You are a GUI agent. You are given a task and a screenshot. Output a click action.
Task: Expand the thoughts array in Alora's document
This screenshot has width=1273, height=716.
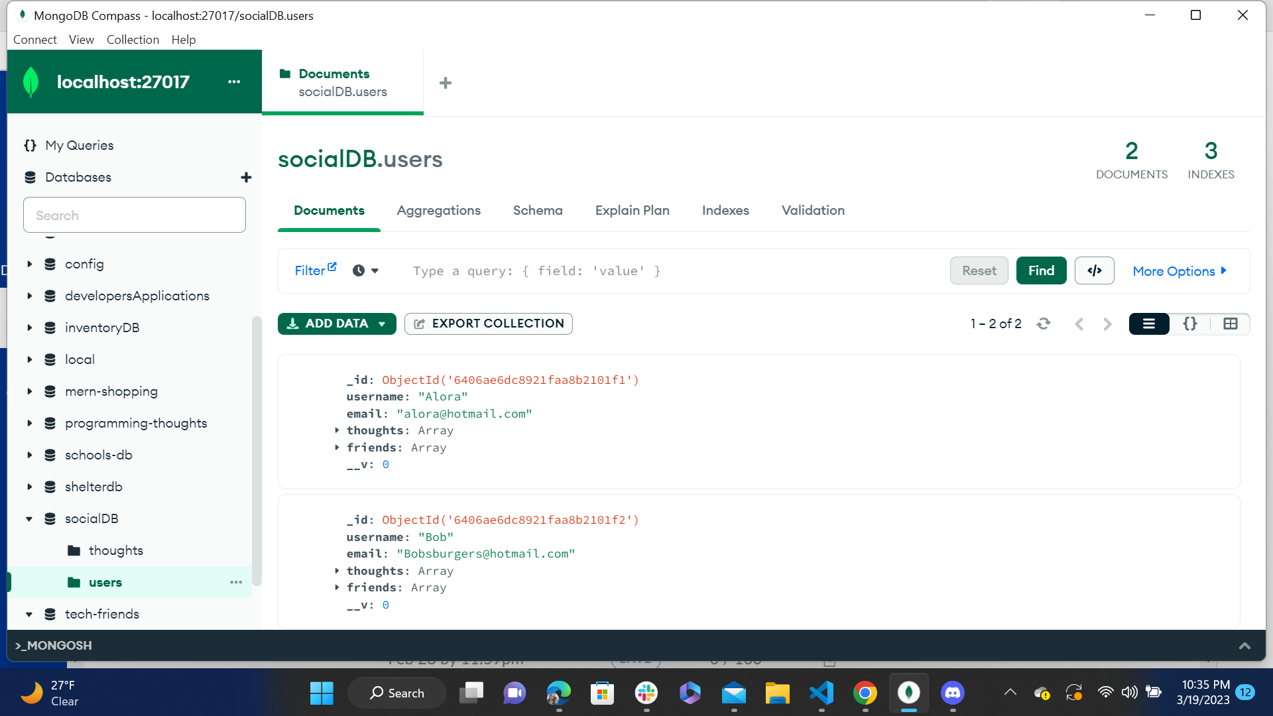point(337,430)
